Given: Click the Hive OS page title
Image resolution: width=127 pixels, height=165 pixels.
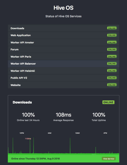Looking at the screenshot, I should click(63, 8).
